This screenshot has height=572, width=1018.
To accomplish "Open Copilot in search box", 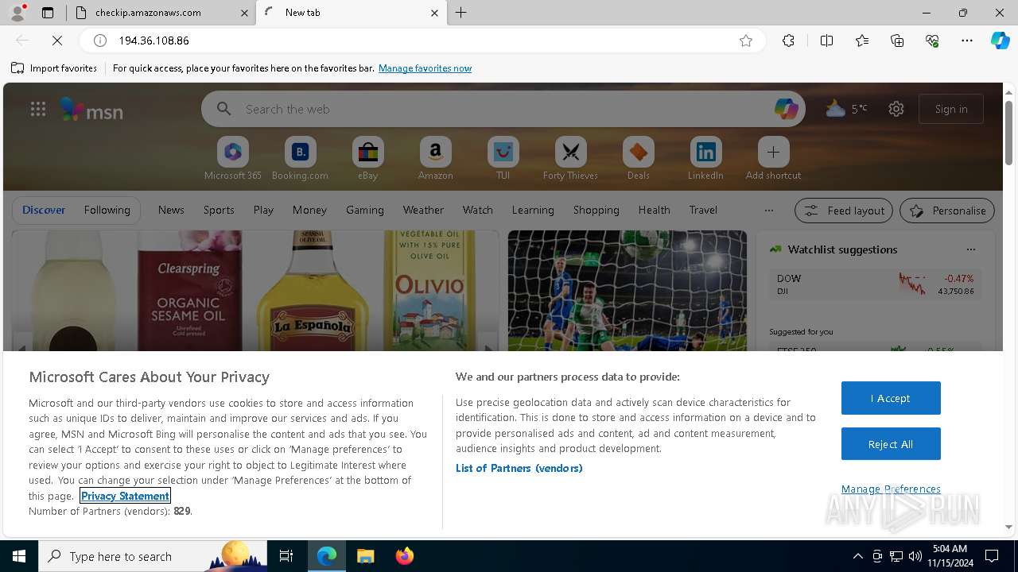I will click(x=786, y=109).
